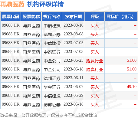
Task: Select 德邦证券 in the 2023-05-18 row
Action: point(52,105)
